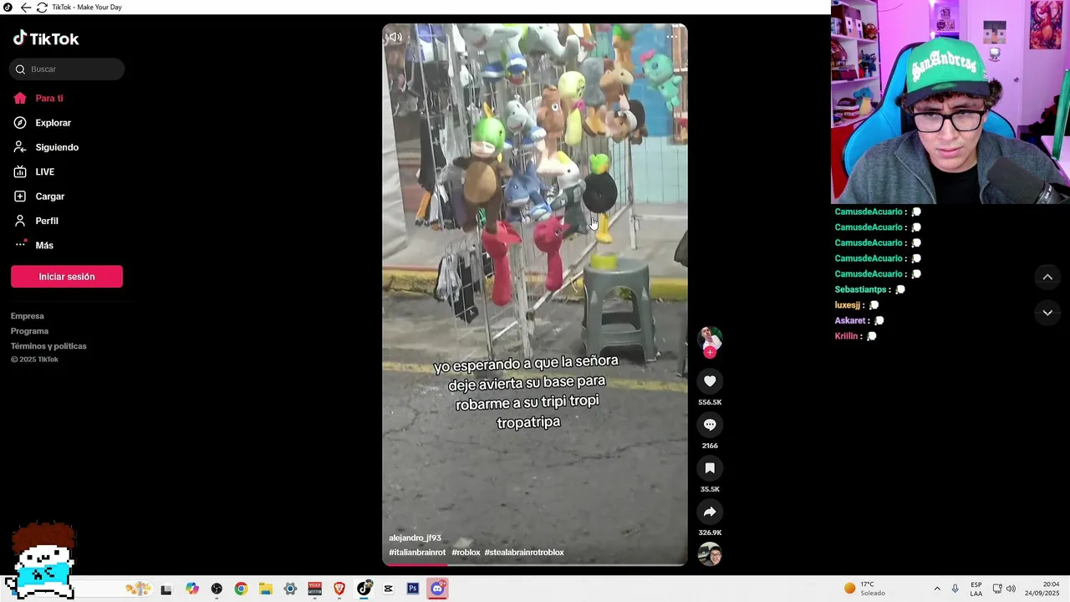Open CapCut from taskbar

click(388, 589)
